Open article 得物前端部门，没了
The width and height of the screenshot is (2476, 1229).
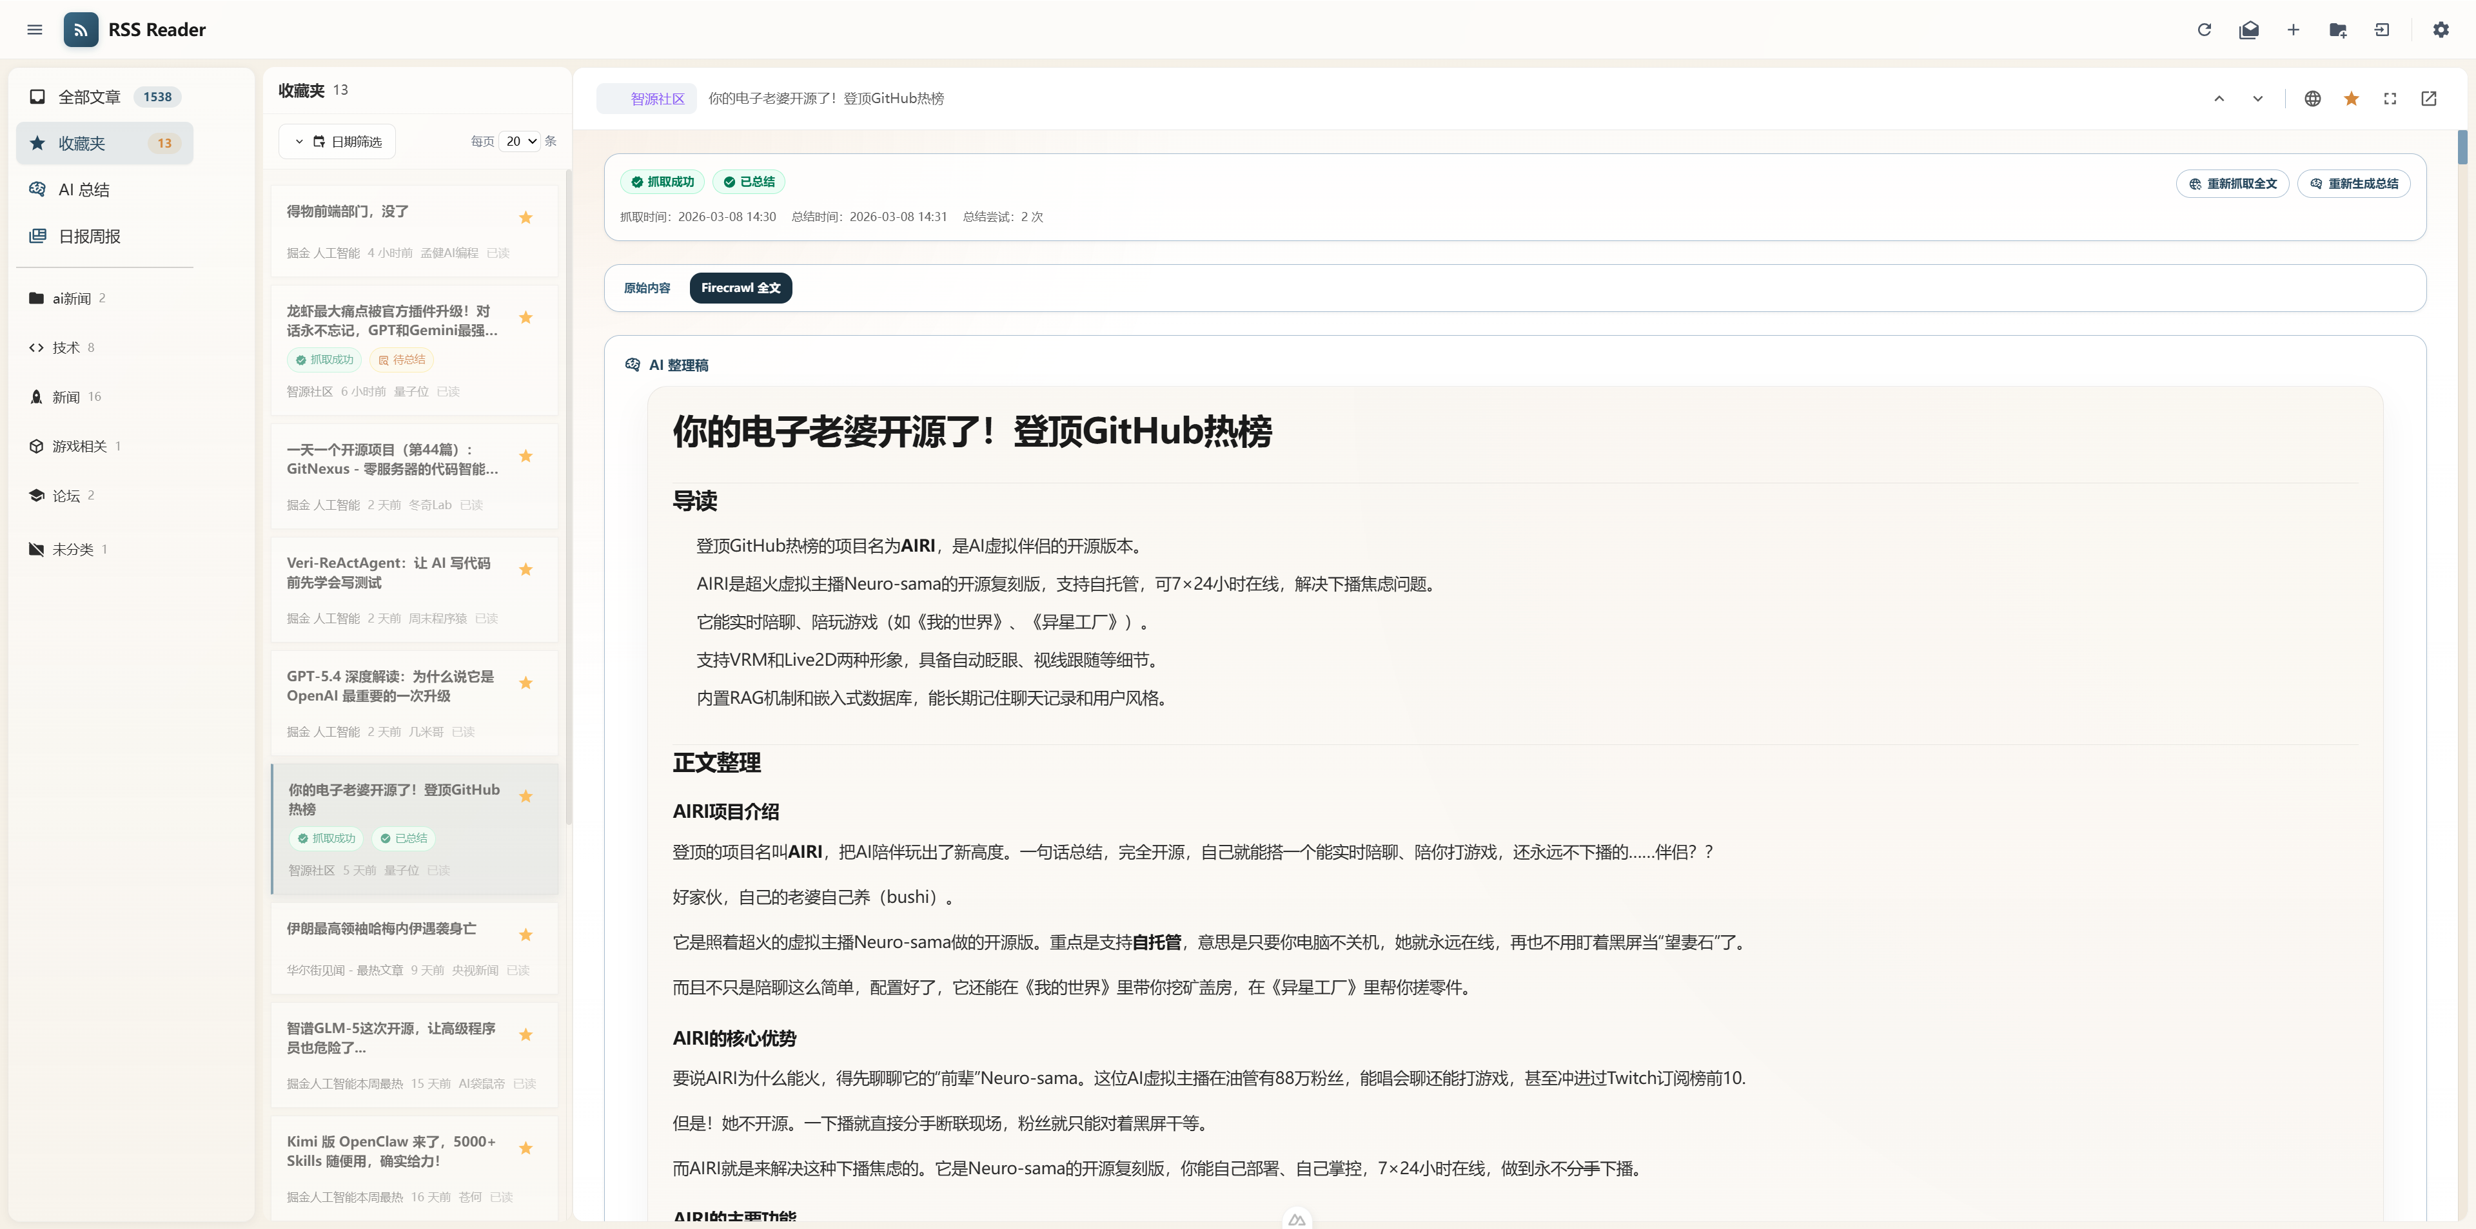tap(414, 231)
